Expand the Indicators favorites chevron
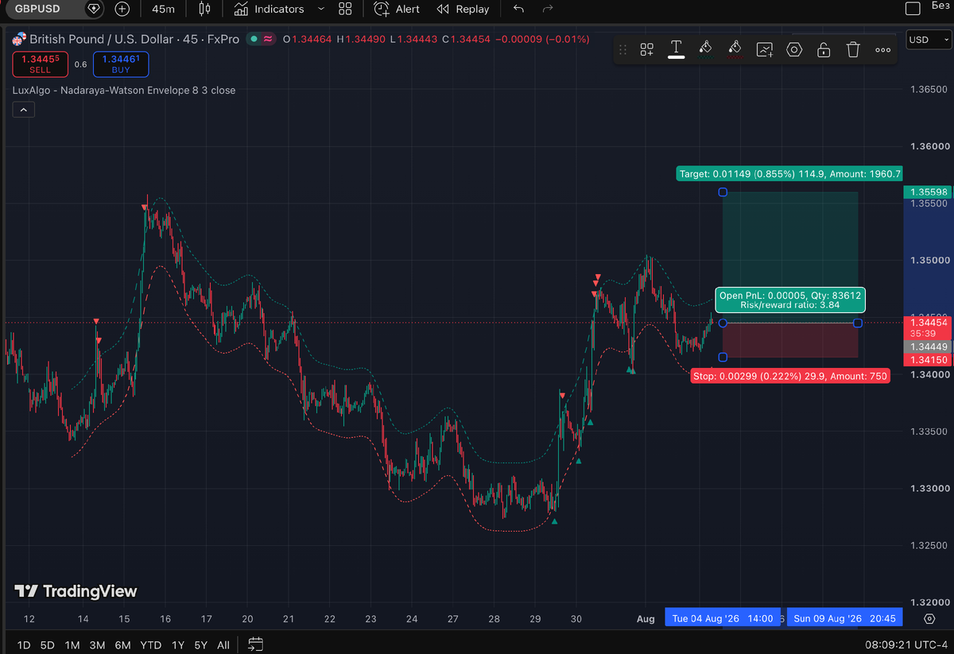Image resolution: width=954 pixels, height=654 pixels. [x=321, y=9]
